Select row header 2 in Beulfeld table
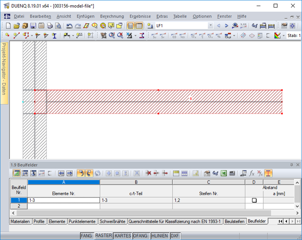This screenshot has width=302, height=240. point(19,206)
